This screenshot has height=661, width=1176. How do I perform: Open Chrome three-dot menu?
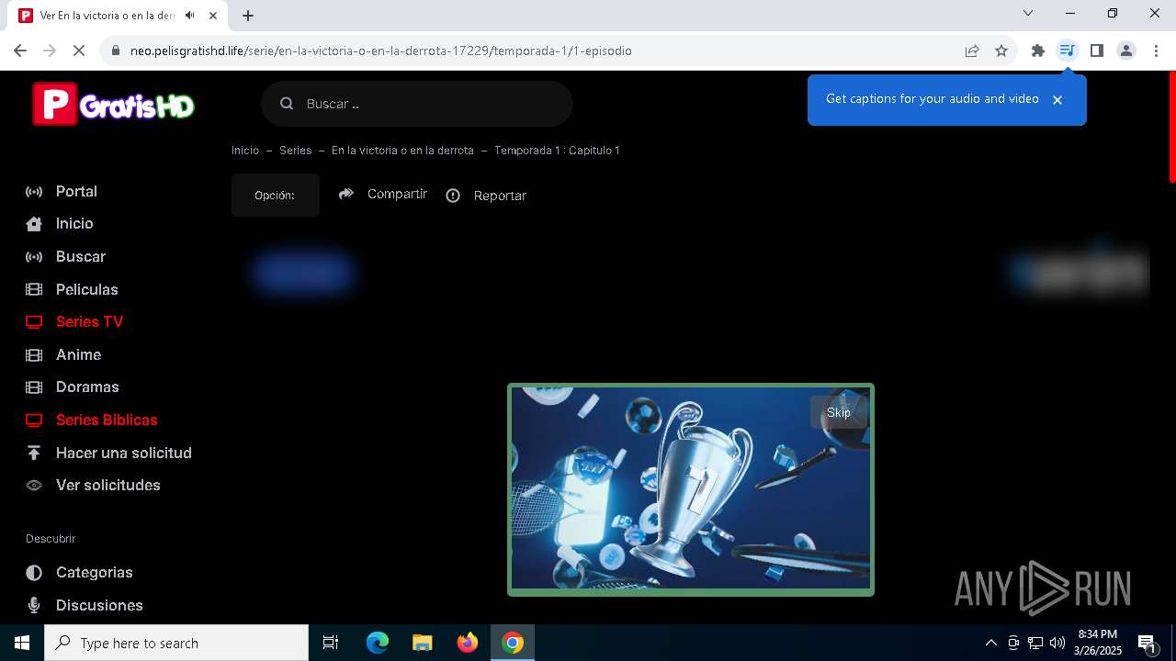pos(1156,50)
